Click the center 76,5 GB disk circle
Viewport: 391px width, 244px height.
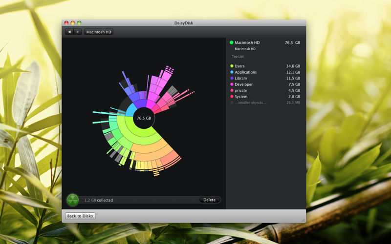pyautogui.click(x=144, y=118)
